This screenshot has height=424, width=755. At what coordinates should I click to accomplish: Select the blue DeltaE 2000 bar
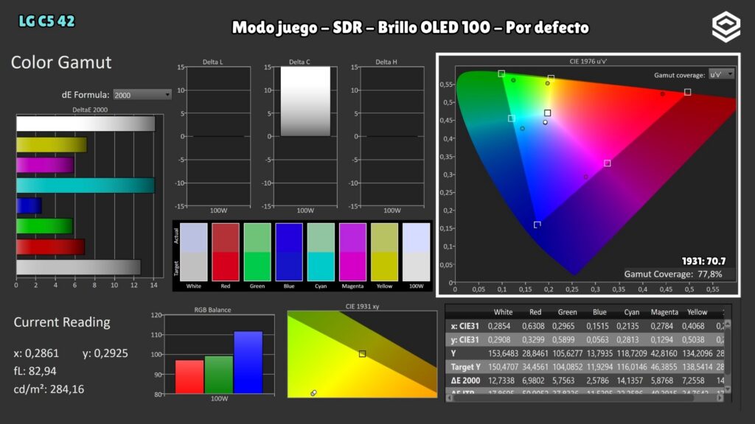29,206
